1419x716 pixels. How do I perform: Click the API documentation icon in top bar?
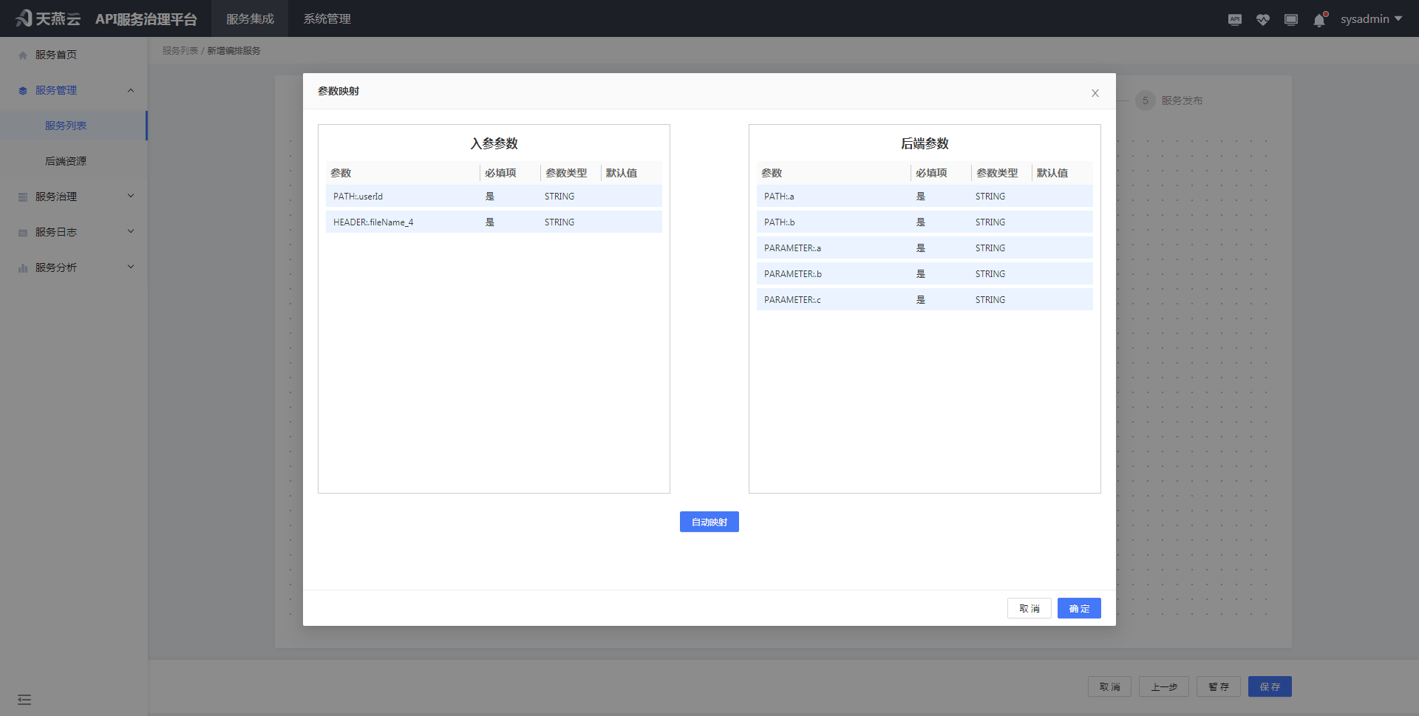1234,19
